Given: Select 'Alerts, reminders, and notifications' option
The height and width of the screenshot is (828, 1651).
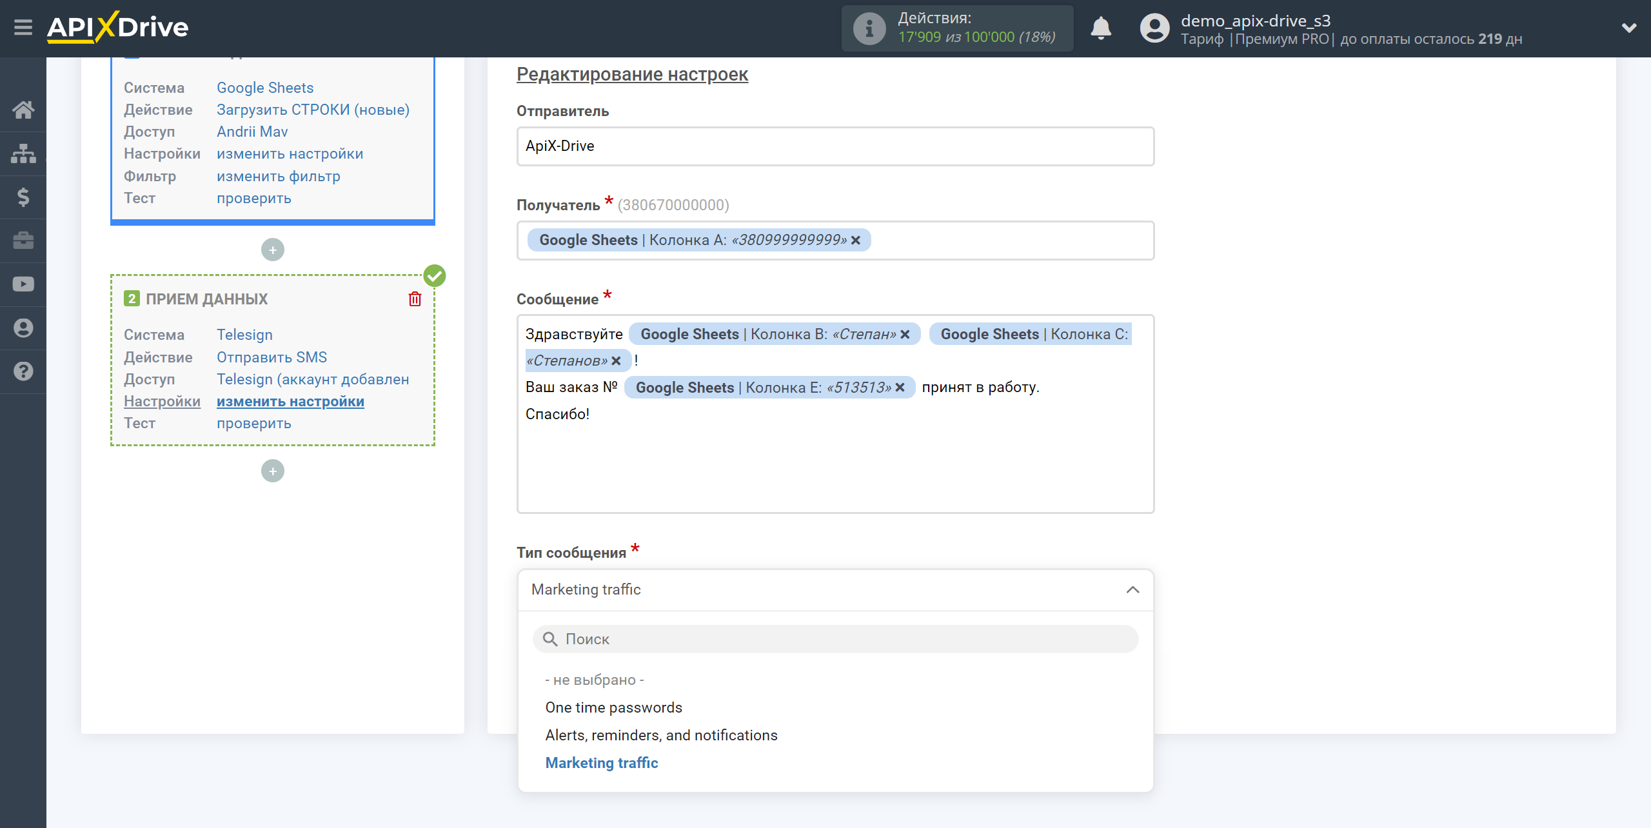Looking at the screenshot, I should point(661,735).
